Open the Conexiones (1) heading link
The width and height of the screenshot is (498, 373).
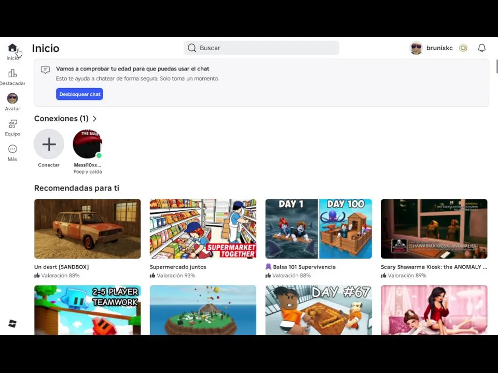[61, 119]
